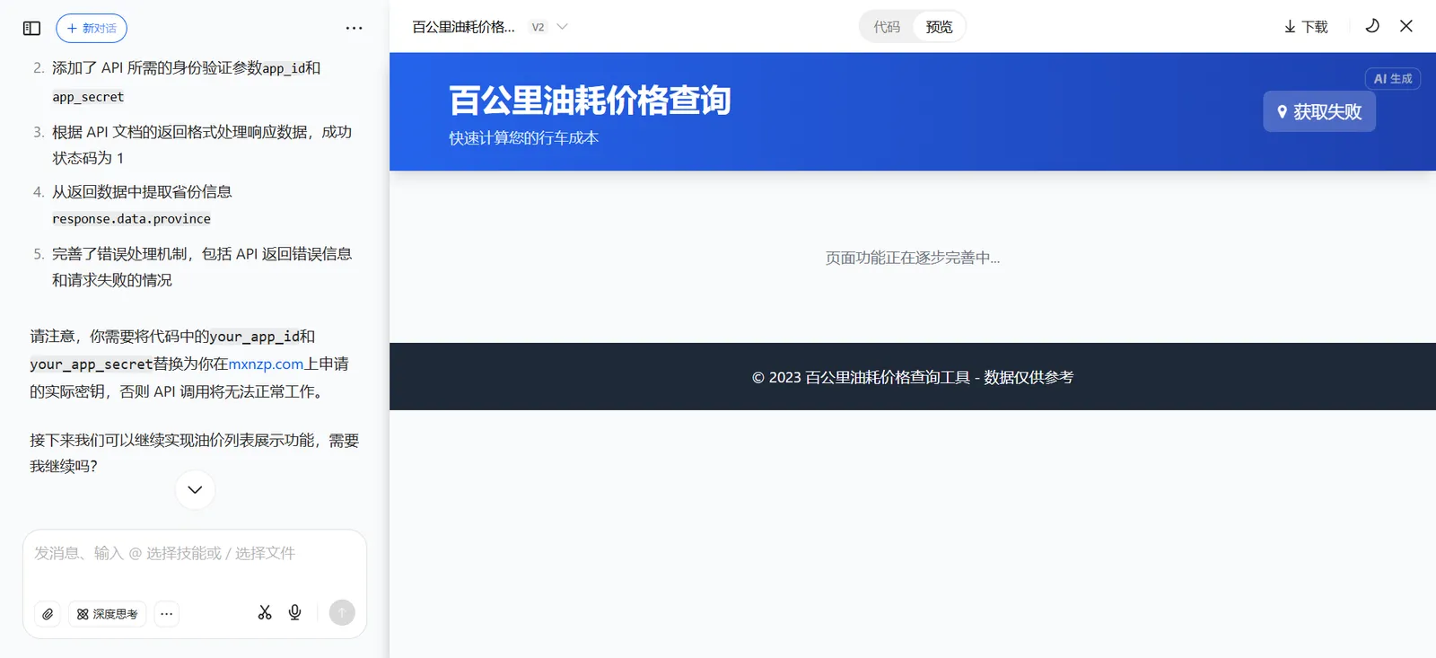
Task: Click the AI 生成 badge
Action: point(1393,79)
